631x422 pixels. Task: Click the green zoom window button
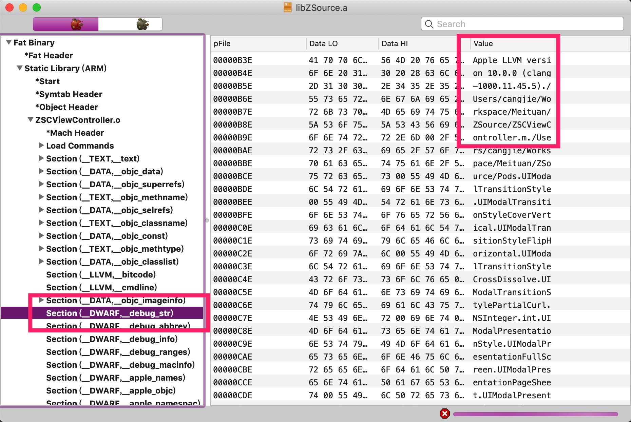pos(37,7)
